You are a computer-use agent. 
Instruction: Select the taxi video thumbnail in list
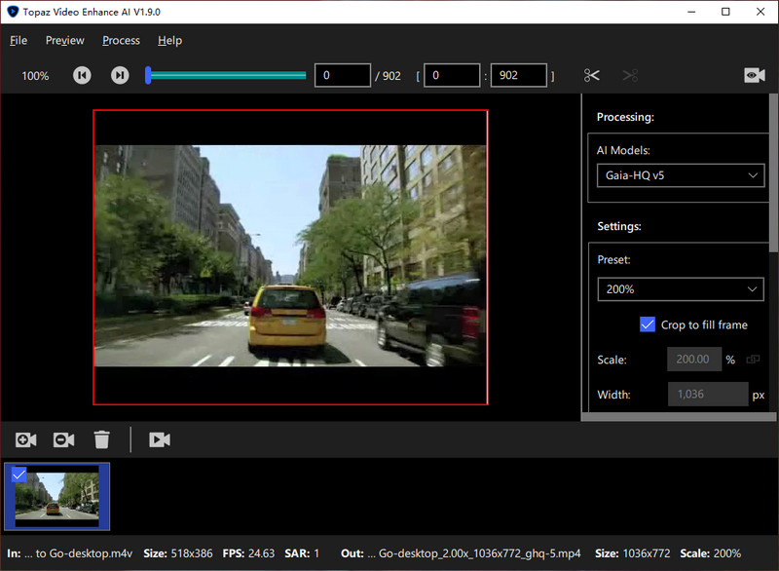(57, 497)
